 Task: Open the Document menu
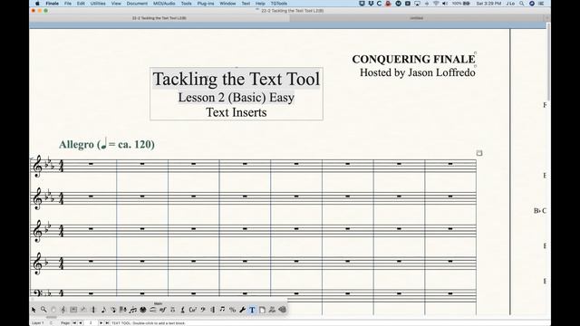click(137, 4)
